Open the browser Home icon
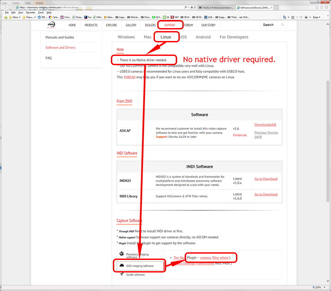331x291 pixels. pyautogui.click(x=317, y=7)
